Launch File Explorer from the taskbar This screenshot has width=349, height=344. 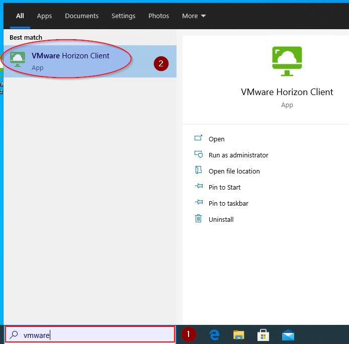(239, 335)
